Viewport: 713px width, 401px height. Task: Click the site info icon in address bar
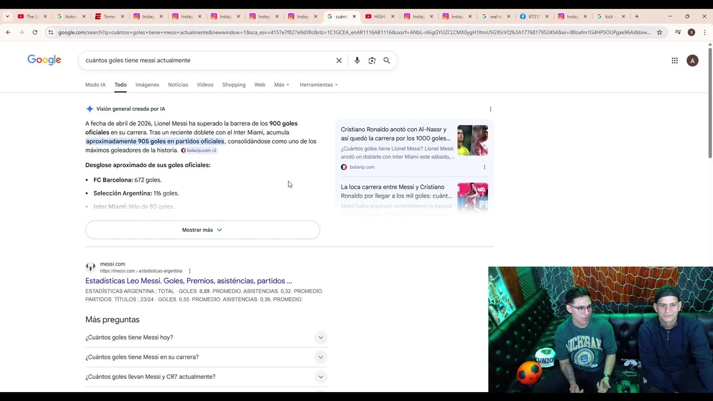51,32
